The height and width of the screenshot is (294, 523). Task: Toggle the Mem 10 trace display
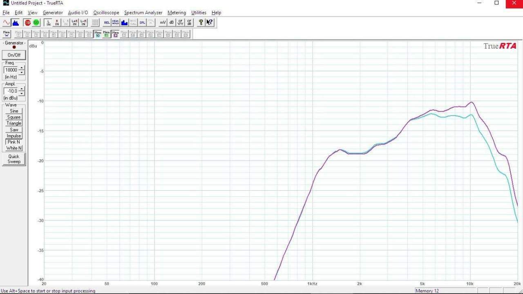(x=98, y=34)
